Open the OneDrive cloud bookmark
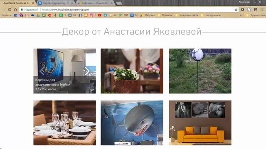The height and width of the screenshot is (149, 266). click(x=32, y=15)
